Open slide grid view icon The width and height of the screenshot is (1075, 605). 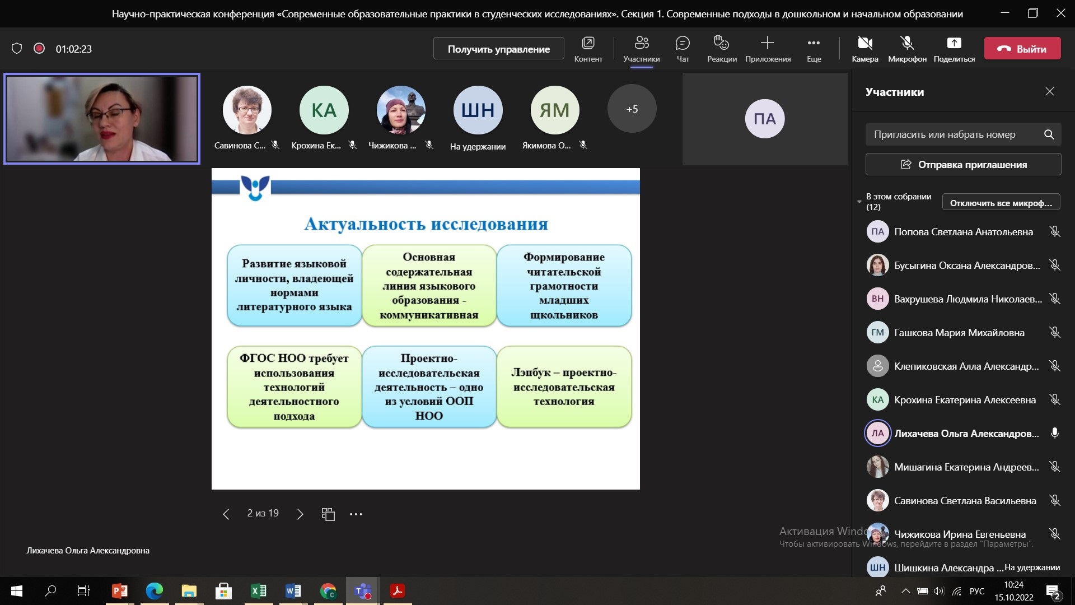click(328, 514)
